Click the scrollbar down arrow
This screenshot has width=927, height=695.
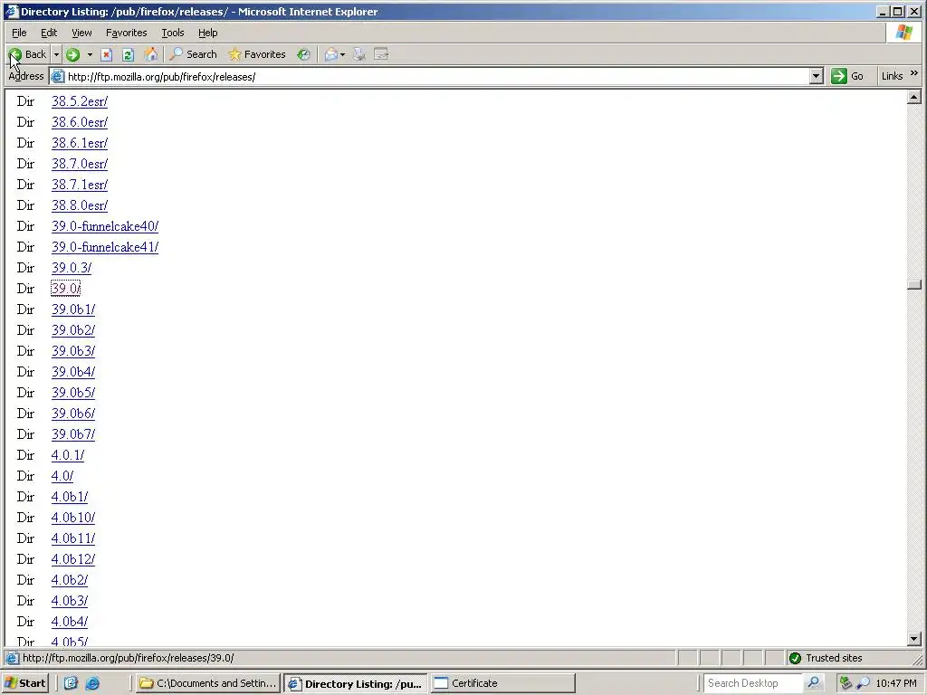[x=914, y=638]
